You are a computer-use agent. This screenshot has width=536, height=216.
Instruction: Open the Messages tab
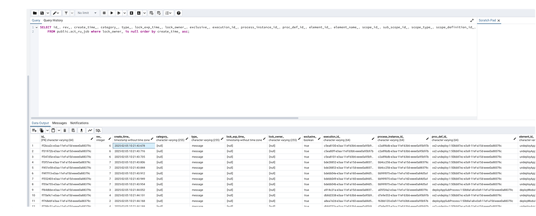click(x=59, y=123)
